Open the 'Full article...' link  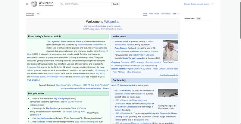(34, 80)
